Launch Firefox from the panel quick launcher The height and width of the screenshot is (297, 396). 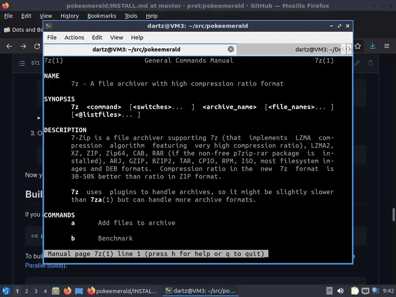coord(67,291)
